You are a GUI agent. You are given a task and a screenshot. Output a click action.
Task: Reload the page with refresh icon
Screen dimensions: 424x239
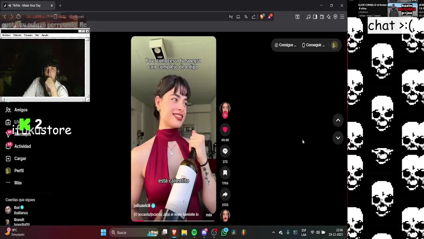[x=19, y=17]
